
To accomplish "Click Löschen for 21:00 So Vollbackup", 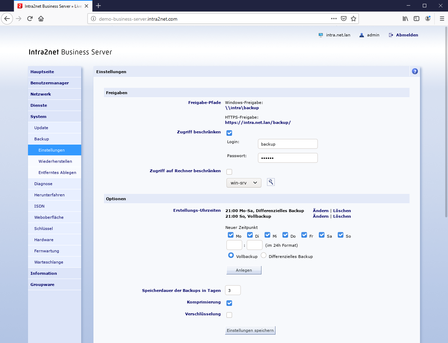I will [x=342, y=216].
